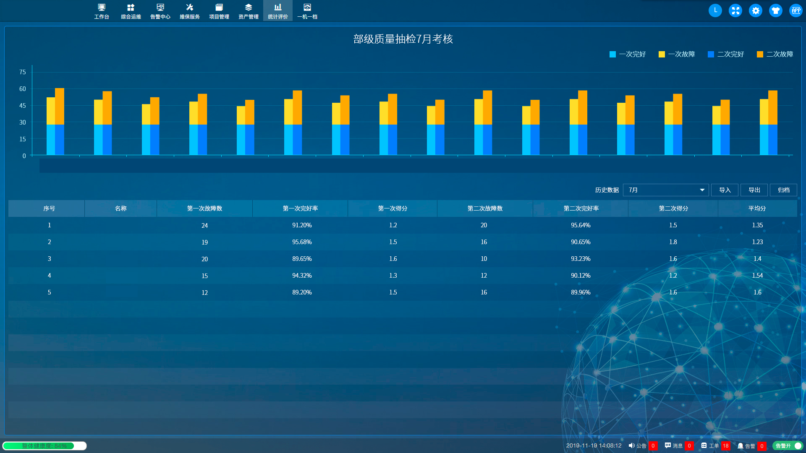Open the 综合运维 operations icon
This screenshot has width=806, height=453.
131,11
